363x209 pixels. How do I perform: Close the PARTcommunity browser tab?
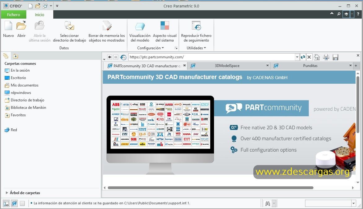pos(184,65)
